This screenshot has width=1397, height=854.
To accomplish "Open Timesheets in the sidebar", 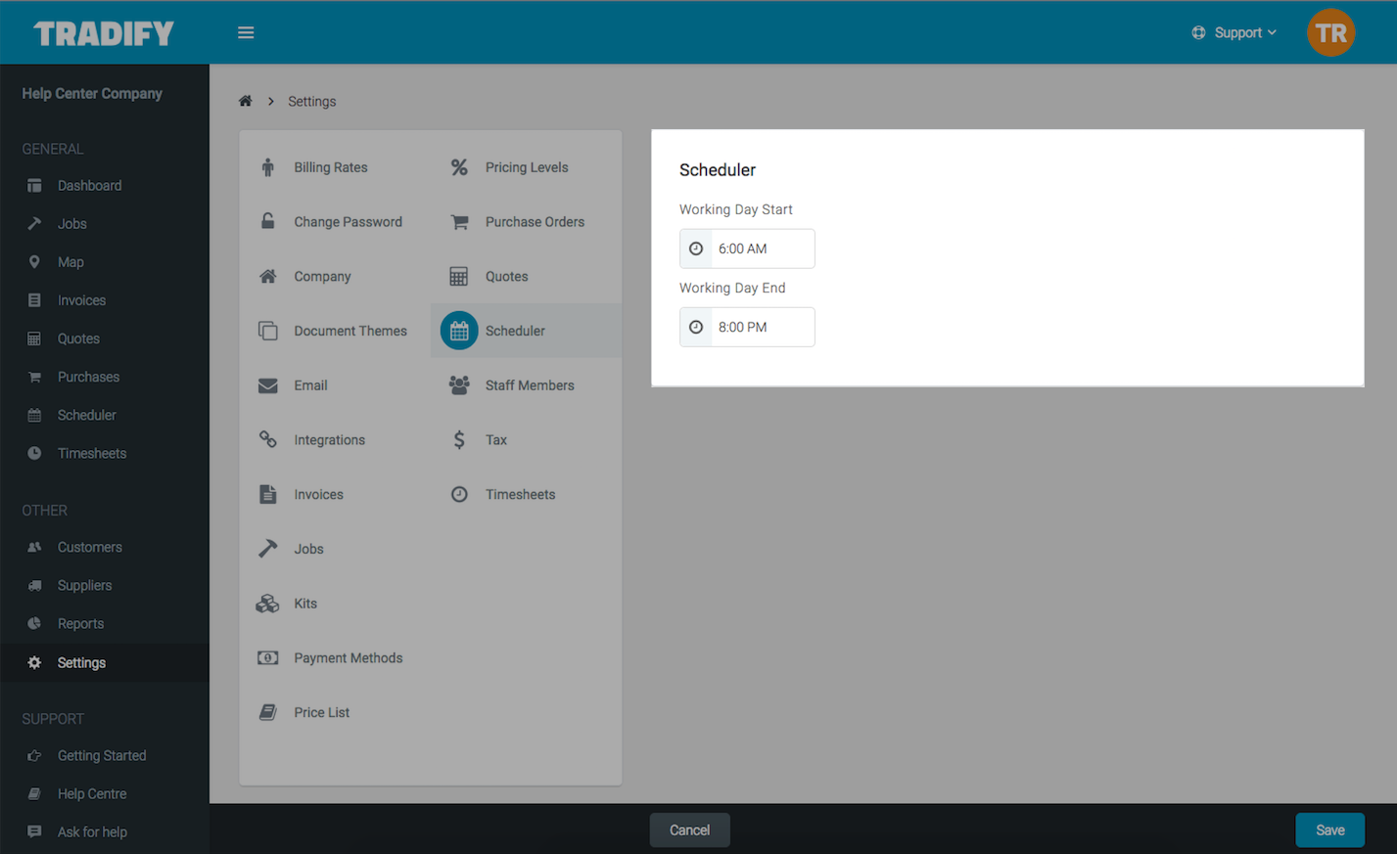I will click(x=104, y=453).
